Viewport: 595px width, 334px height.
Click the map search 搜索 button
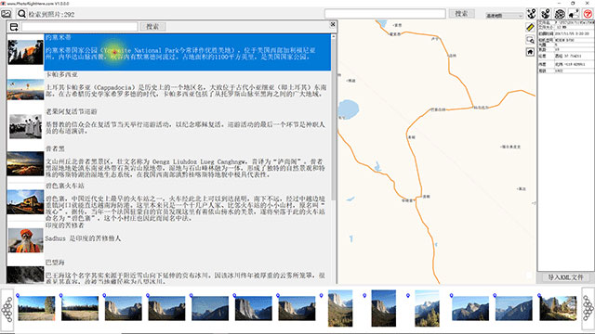[461, 14]
